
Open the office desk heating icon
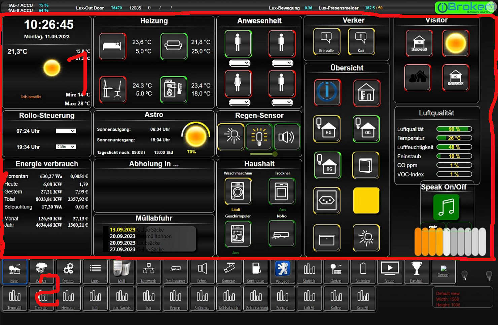click(x=113, y=90)
